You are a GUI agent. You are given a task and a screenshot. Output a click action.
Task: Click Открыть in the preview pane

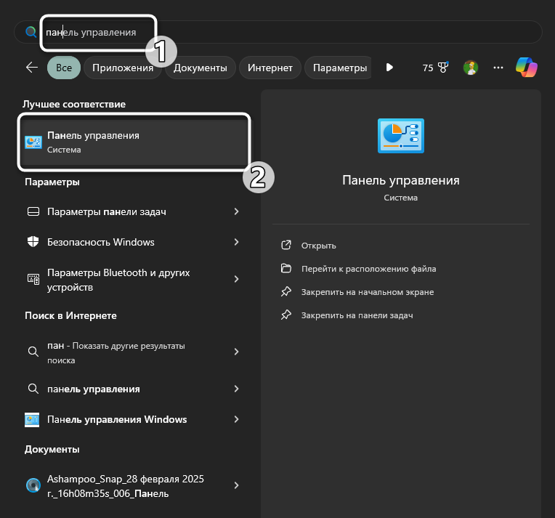[318, 246]
